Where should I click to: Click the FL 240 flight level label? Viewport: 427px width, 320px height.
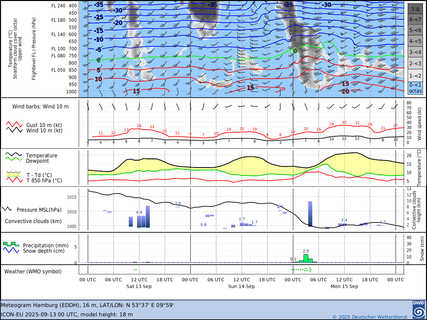[58, 6]
